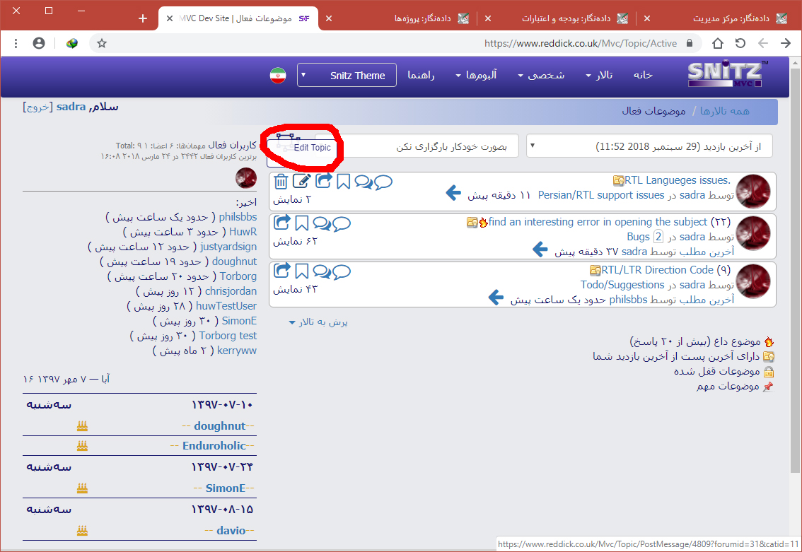802x552 pixels.
Task: Open the 'آلبوم‌ها' navigation menu
Action: click(x=476, y=76)
